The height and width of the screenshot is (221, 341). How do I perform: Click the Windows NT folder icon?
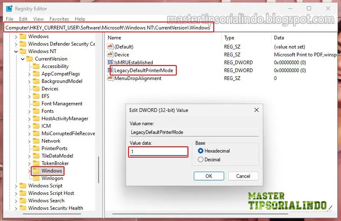(x=23, y=51)
